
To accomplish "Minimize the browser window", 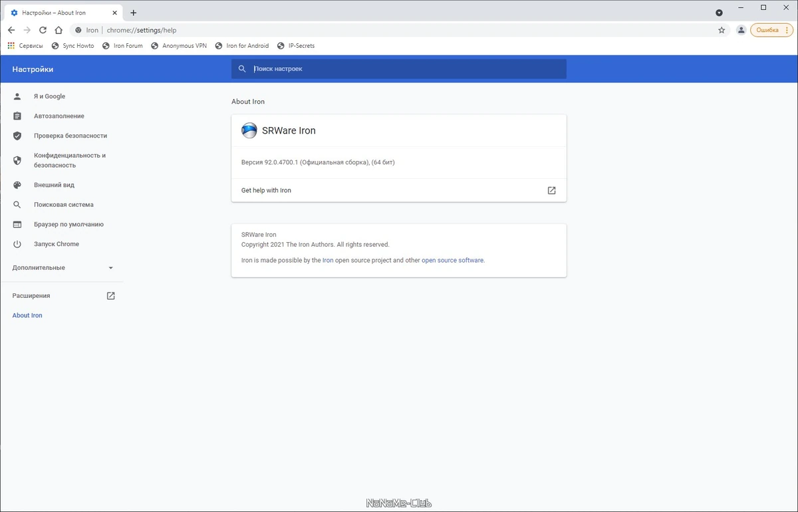I will (740, 8).
